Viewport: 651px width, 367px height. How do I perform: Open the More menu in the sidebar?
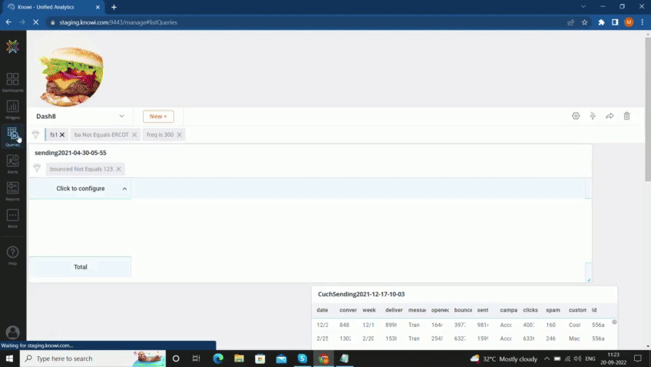(12, 217)
